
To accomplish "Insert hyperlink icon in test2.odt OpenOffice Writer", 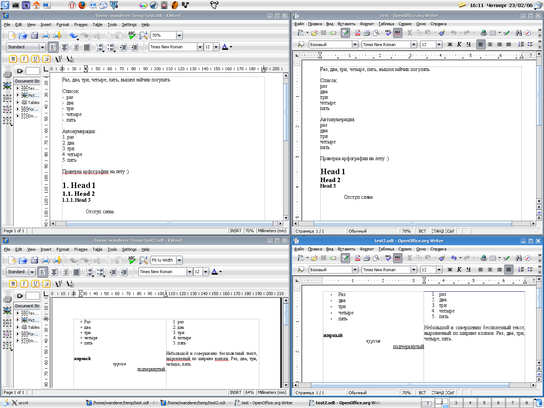I will click(483, 258).
